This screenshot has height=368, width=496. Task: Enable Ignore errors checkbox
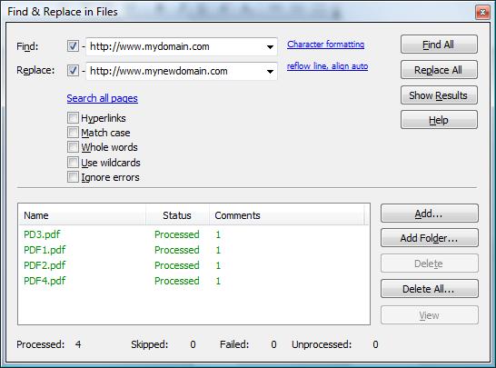pyautogui.click(x=73, y=177)
